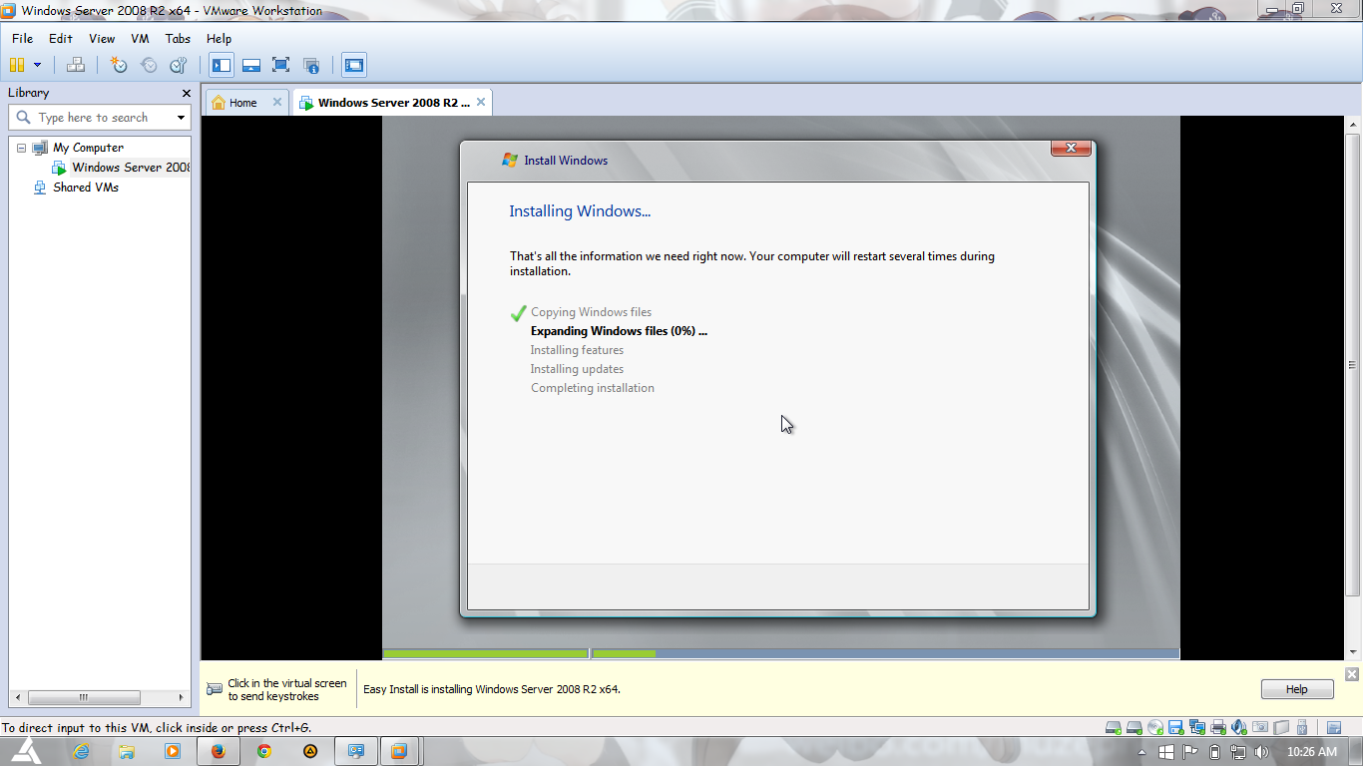Click the message log status icon
The height and width of the screenshot is (766, 1363).
1333,727
